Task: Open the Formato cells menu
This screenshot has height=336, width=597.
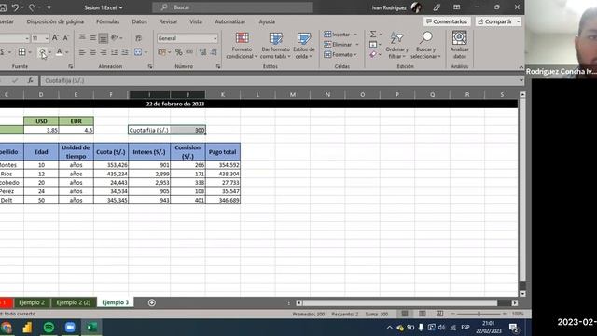Action: (340, 54)
